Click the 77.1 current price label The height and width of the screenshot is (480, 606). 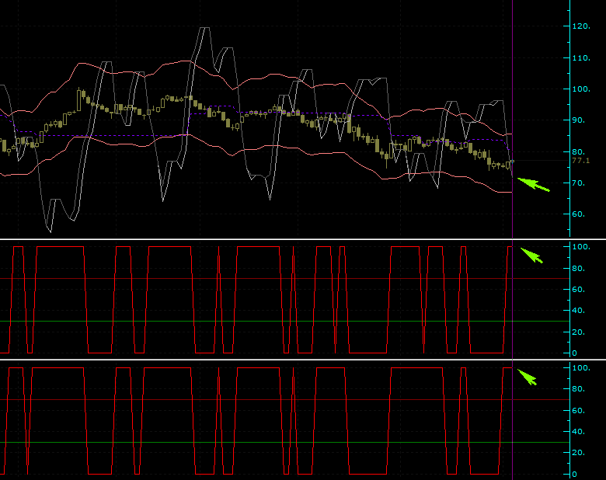[x=581, y=160]
